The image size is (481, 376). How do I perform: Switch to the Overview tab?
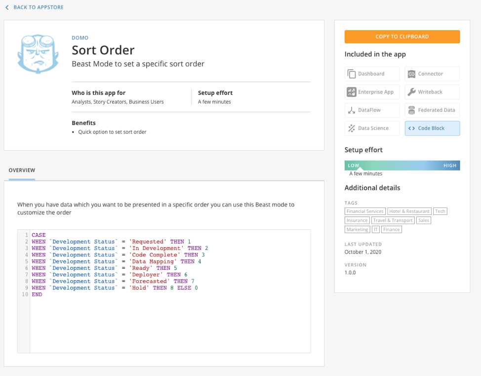pos(21,169)
